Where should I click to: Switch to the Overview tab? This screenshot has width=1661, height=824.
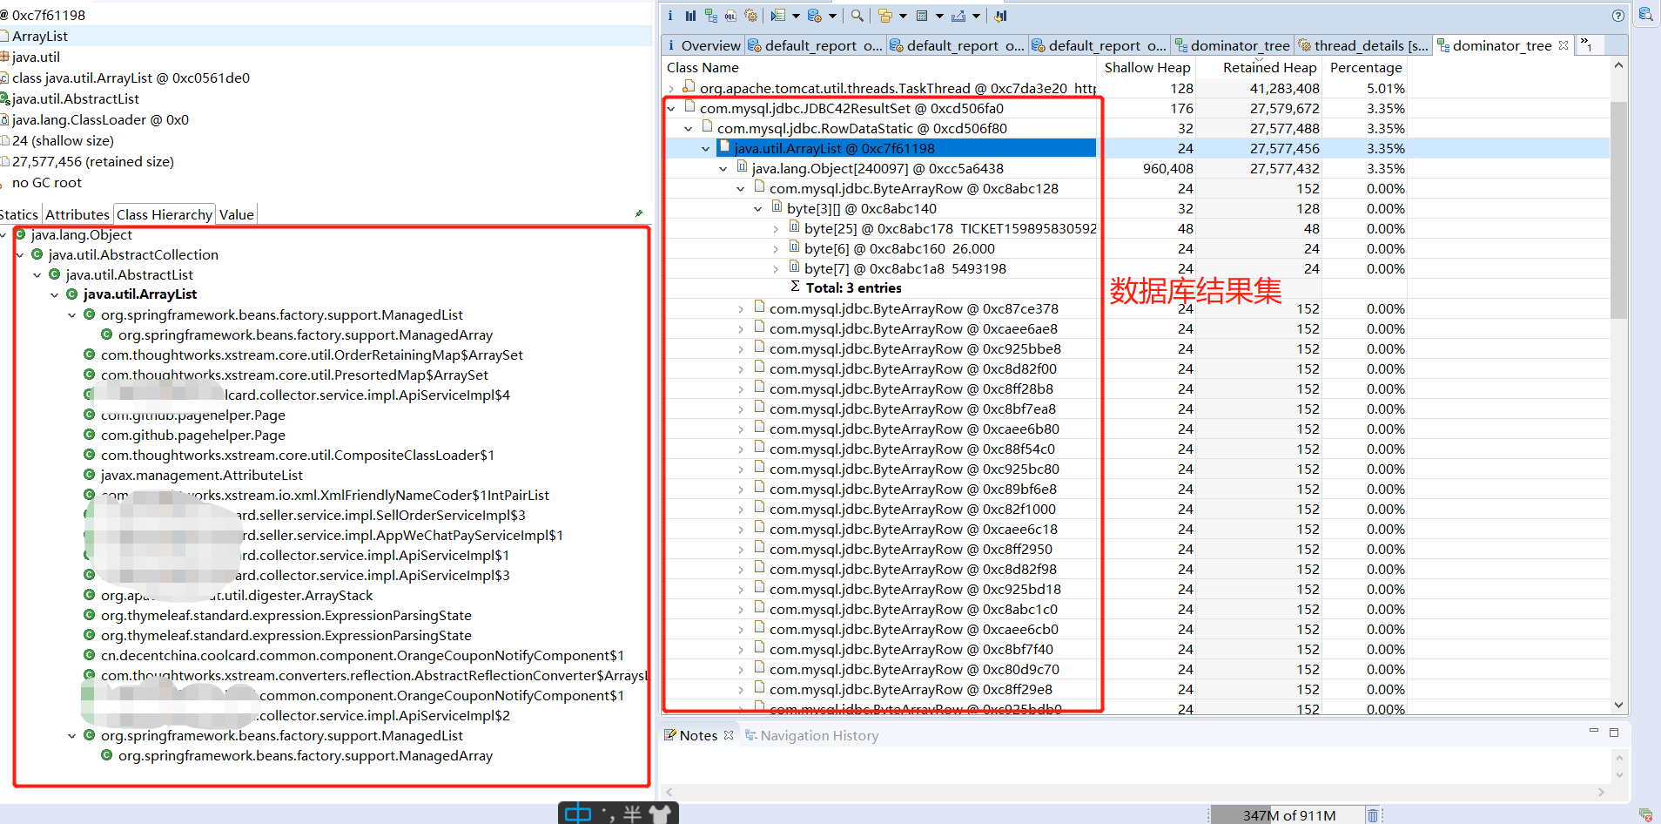pyautogui.click(x=703, y=45)
